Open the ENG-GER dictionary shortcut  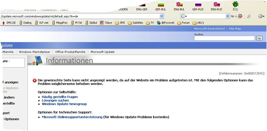click(142, 7)
